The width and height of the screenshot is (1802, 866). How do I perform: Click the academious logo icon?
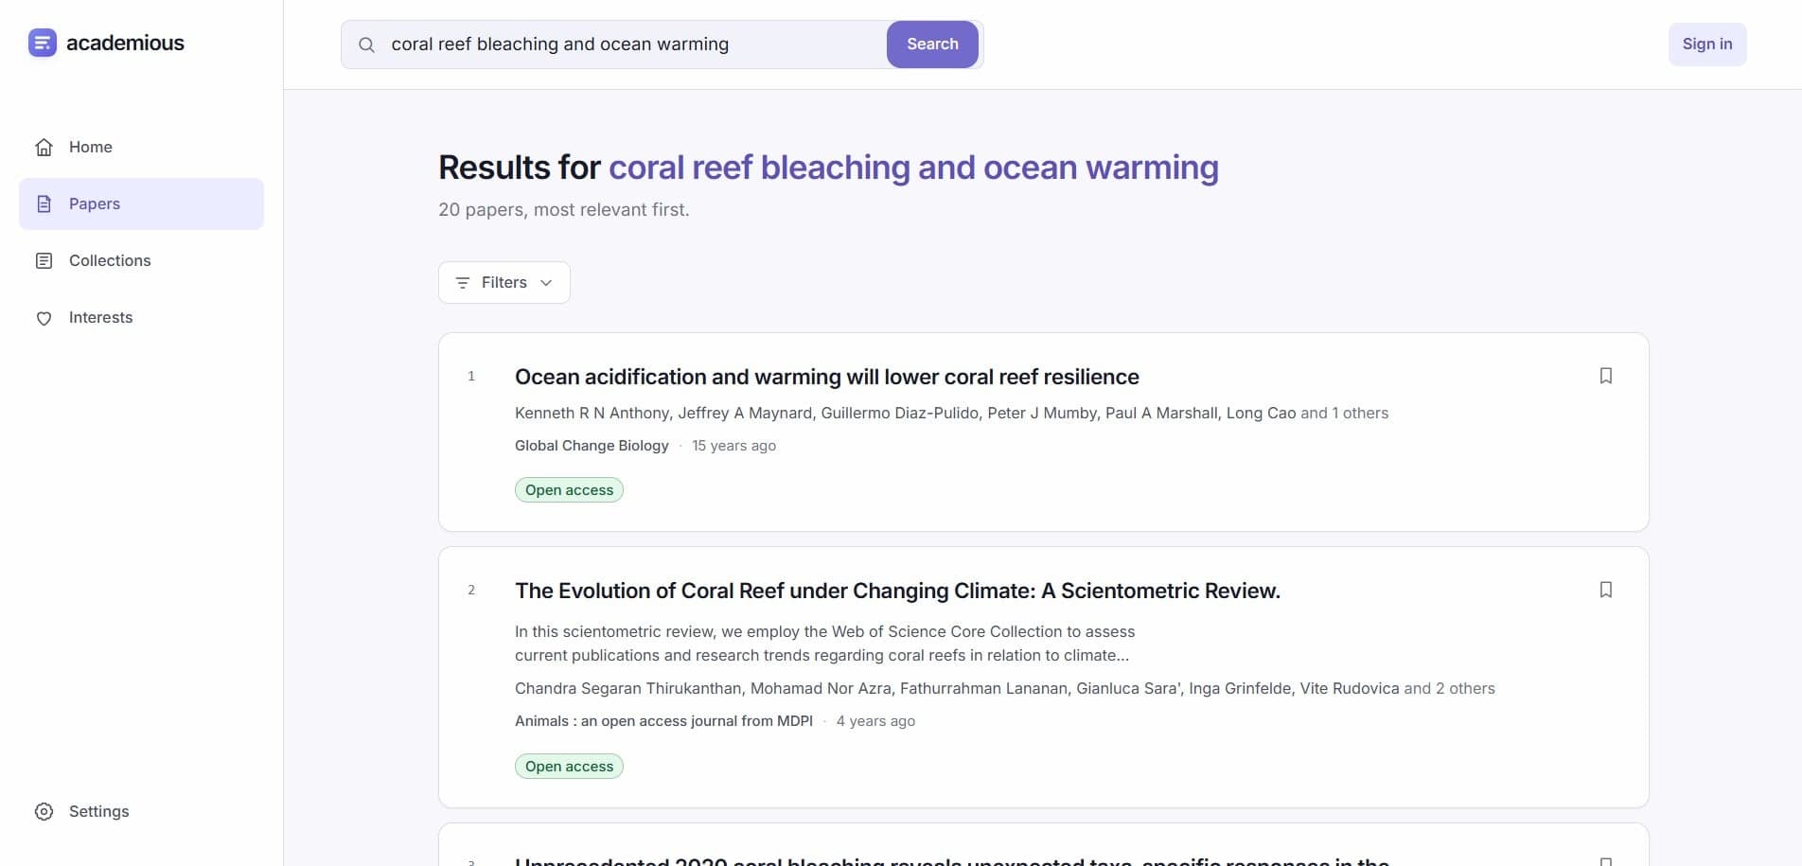(x=43, y=43)
